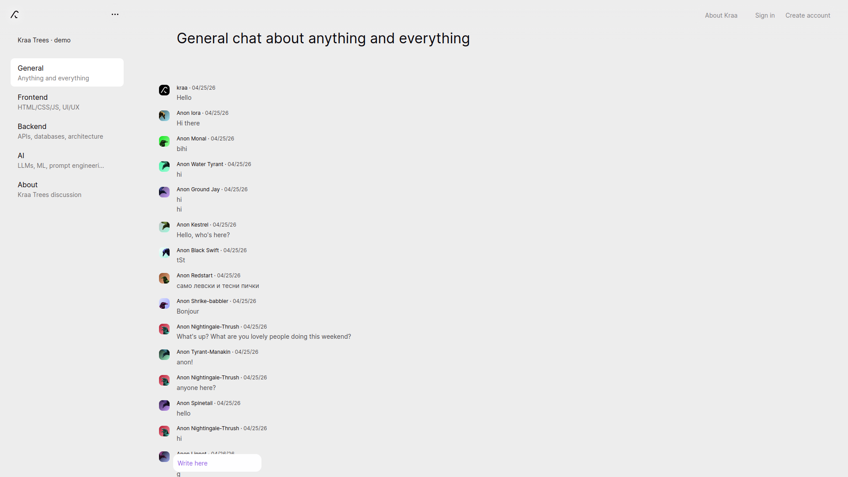Image resolution: width=848 pixels, height=477 pixels.
Task: Click Anon Monal's green avatar
Action: click(x=164, y=141)
